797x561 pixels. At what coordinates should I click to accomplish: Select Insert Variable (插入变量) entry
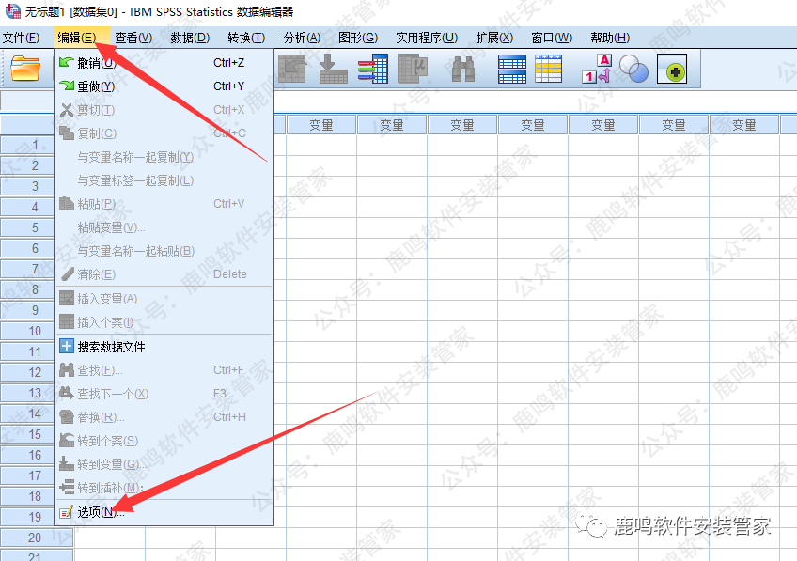click(x=164, y=299)
